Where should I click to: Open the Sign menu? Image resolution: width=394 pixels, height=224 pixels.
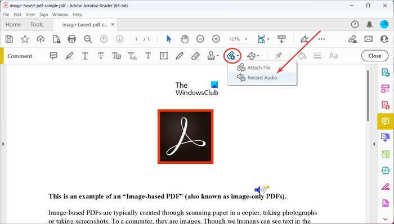pyautogui.click(x=43, y=15)
